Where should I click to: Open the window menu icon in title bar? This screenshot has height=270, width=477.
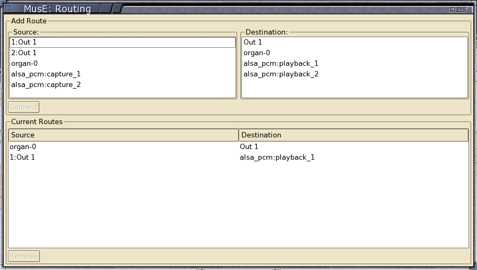[x=8, y=8]
